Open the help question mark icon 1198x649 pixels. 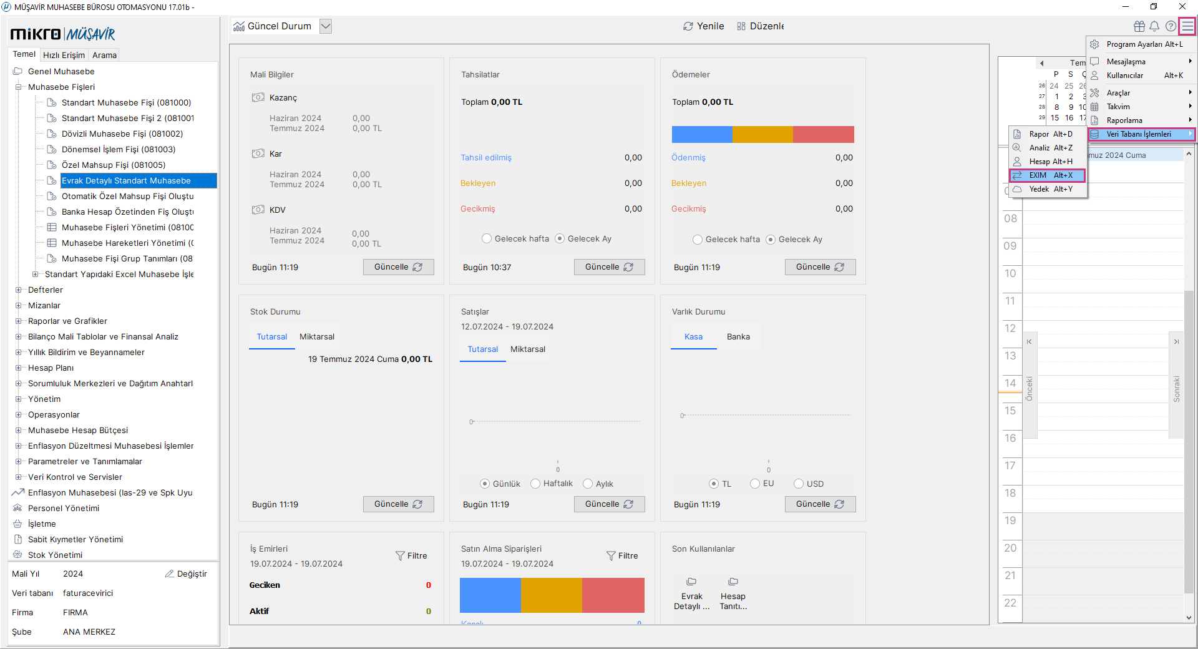click(1171, 26)
